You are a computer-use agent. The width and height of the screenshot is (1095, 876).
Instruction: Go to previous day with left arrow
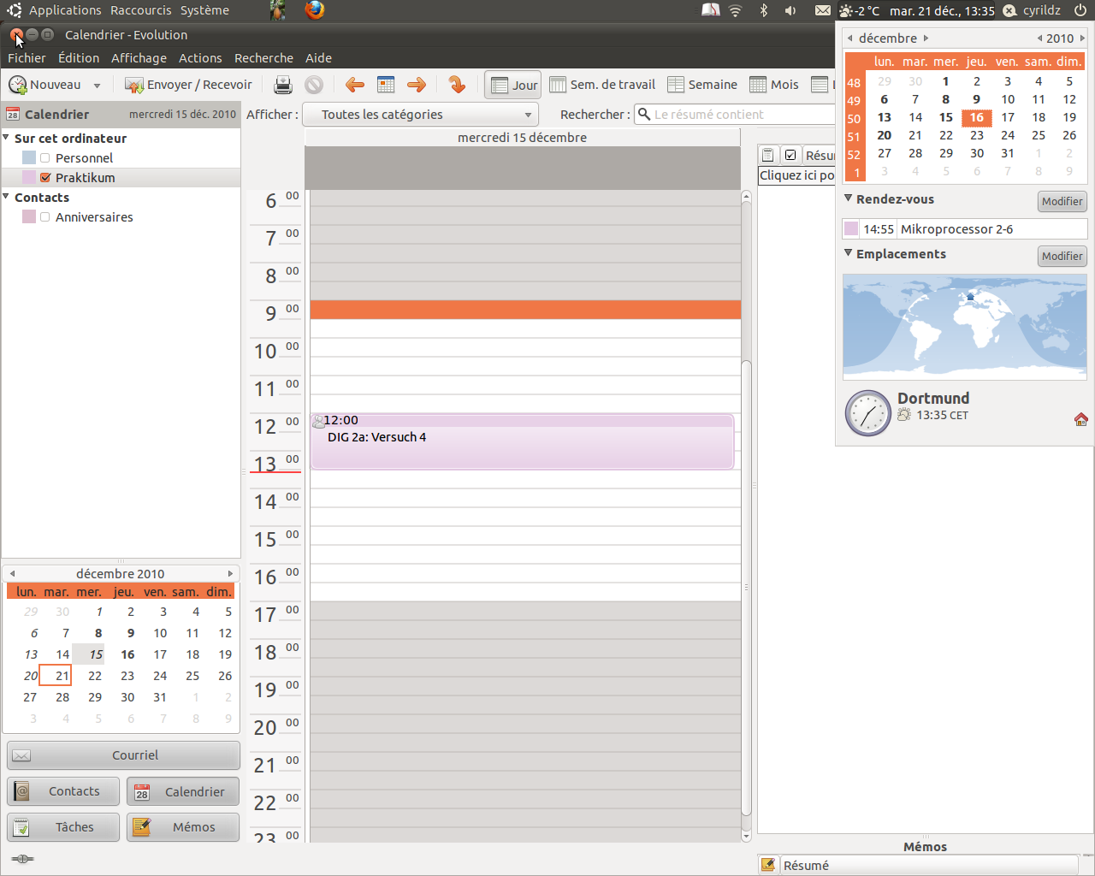pyautogui.click(x=354, y=85)
